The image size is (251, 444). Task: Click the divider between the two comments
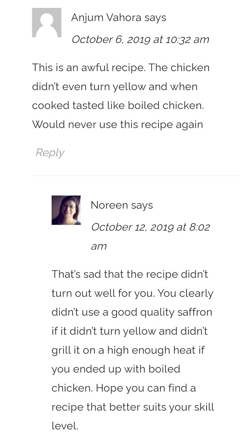136,176
